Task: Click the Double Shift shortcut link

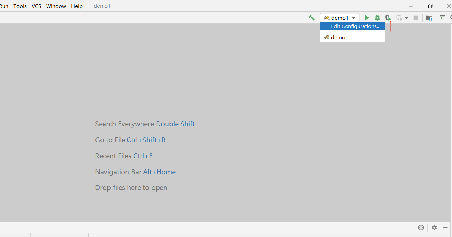Action: [175, 124]
